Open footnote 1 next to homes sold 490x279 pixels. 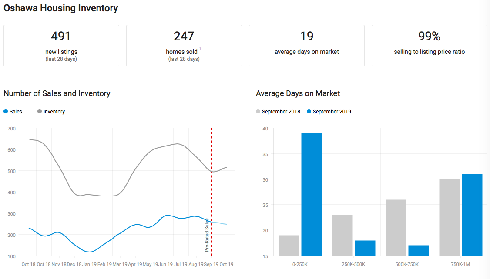click(x=201, y=49)
